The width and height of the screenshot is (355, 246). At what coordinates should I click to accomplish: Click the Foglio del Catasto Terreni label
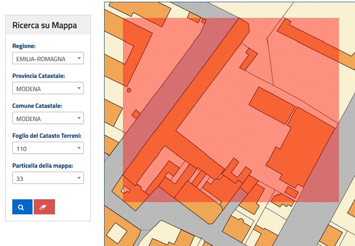pos(47,136)
